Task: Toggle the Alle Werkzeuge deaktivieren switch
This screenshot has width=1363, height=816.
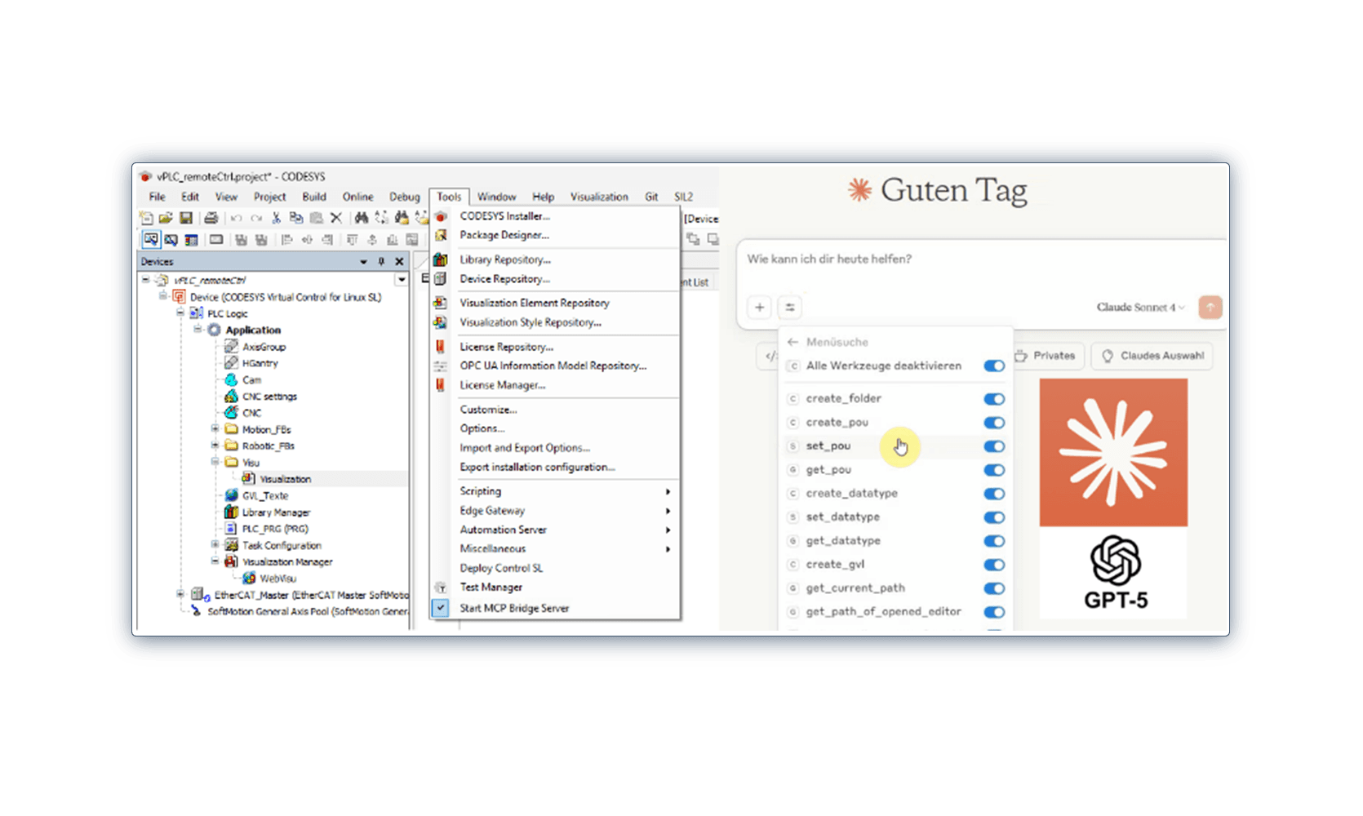Action: (x=993, y=366)
